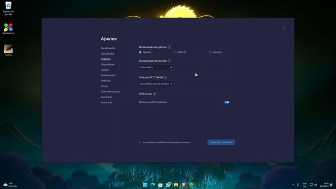Select the Gráficos settings section
The height and width of the screenshot is (189, 336).
pos(106,59)
